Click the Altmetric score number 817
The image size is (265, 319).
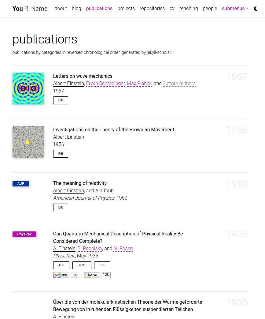(75, 275)
